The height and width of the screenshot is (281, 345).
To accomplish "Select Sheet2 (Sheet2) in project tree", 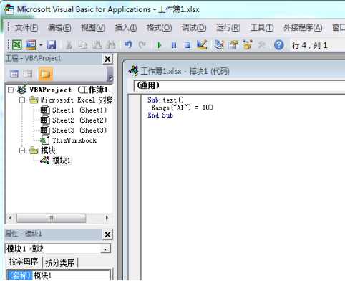I will 79,120.
